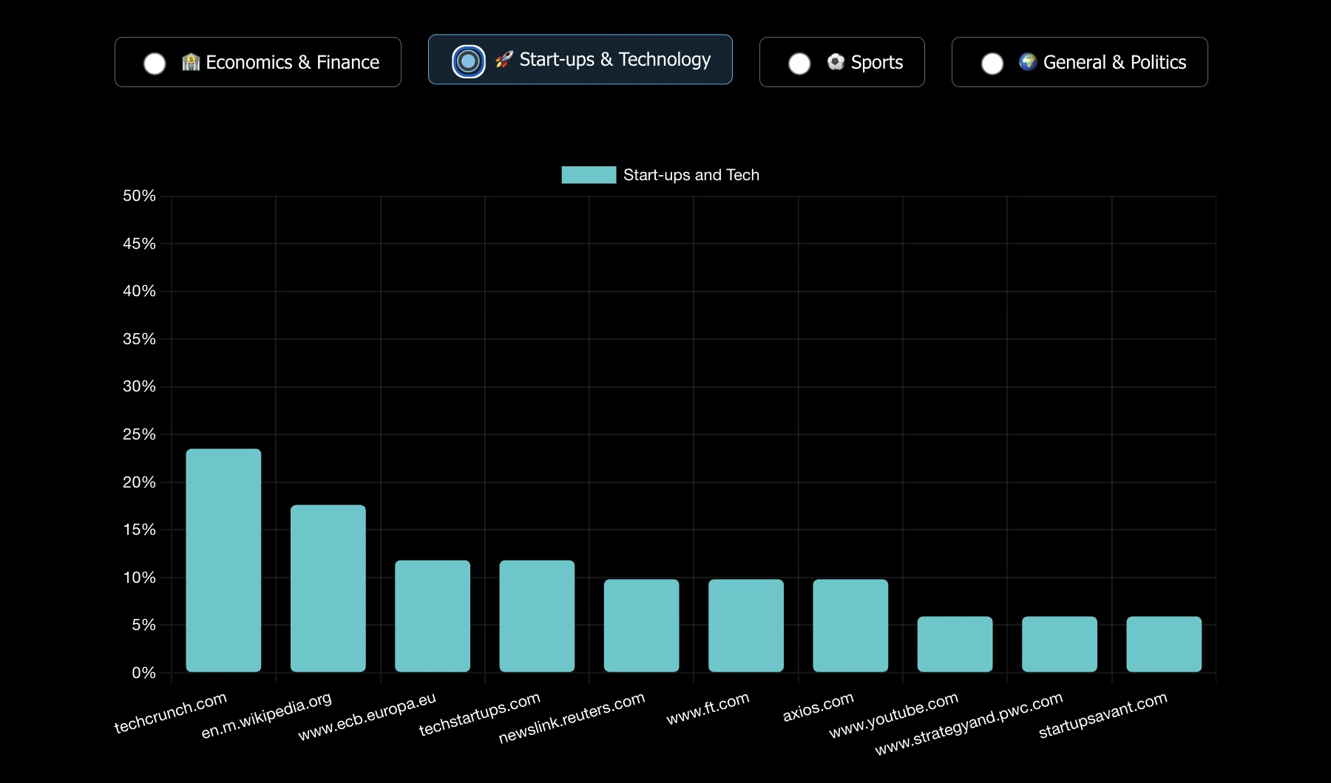Click the en.m.wikipedia.org bar
The height and width of the screenshot is (783, 1331).
[x=328, y=588]
